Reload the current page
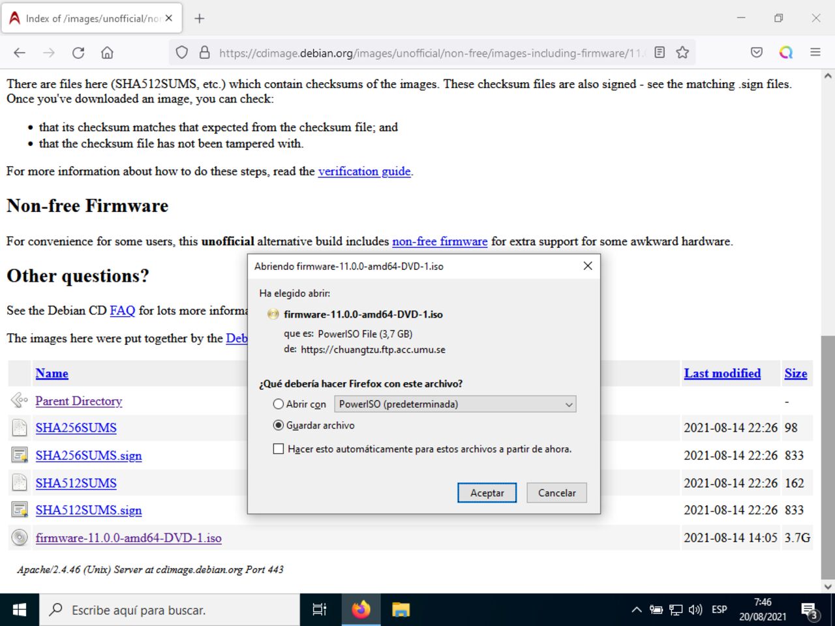Image resolution: width=835 pixels, height=626 pixels. (x=78, y=53)
